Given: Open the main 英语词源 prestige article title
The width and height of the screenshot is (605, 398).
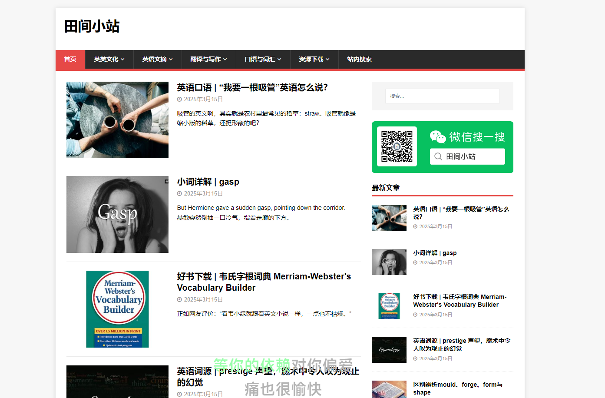Looking at the screenshot, I should (268, 377).
